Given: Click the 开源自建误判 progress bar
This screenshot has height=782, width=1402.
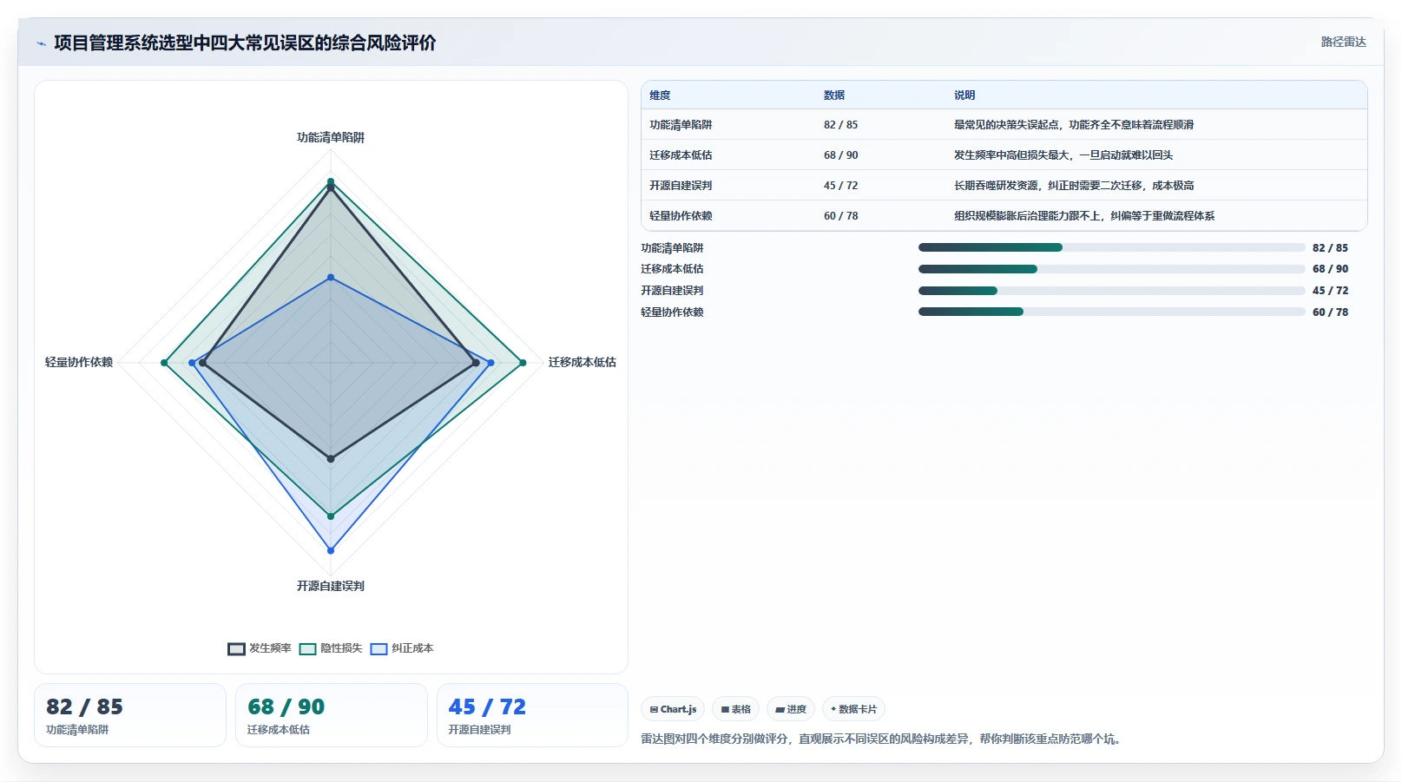Looking at the screenshot, I should tap(1111, 291).
